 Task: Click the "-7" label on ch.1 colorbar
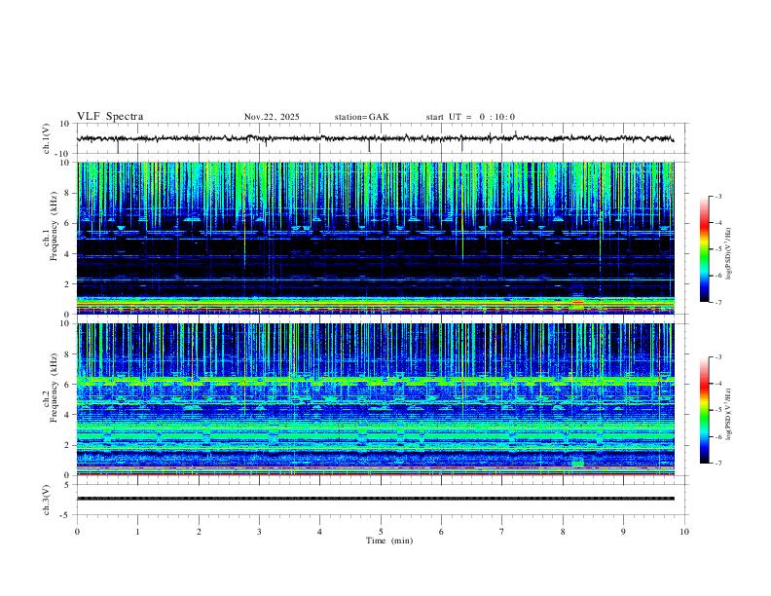[718, 302]
